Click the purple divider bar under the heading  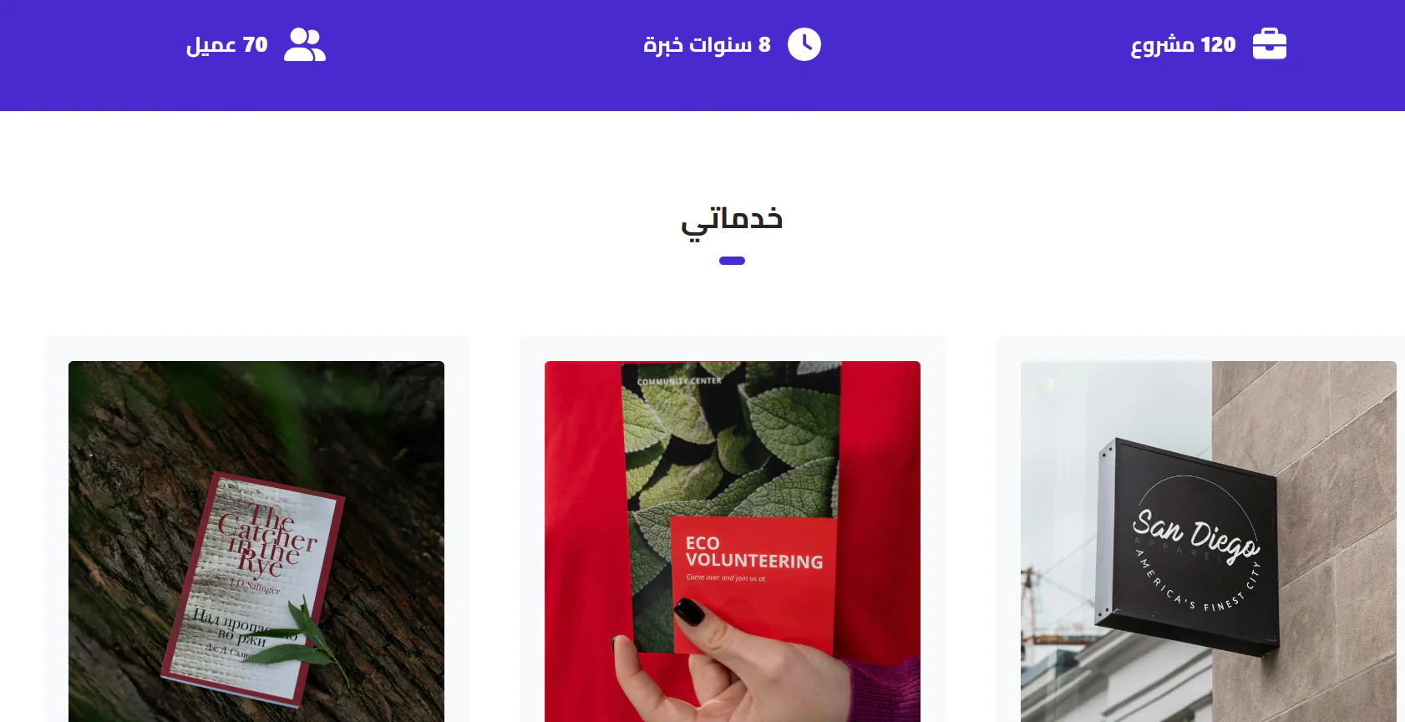click(732, 261)
